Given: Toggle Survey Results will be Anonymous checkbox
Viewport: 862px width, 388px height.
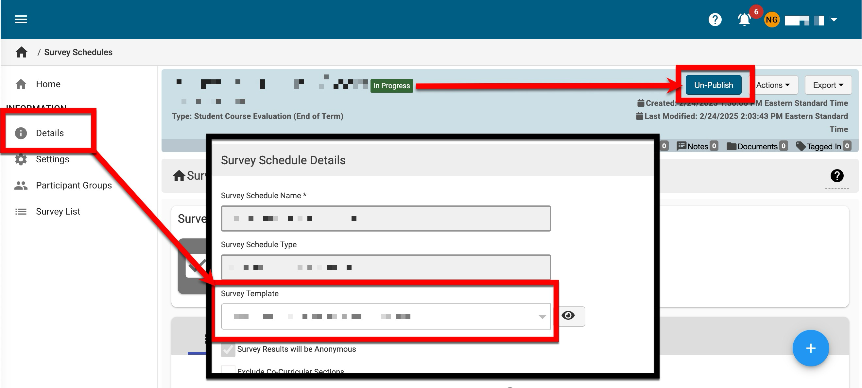Looking at the screenshot, I should 228,349.
